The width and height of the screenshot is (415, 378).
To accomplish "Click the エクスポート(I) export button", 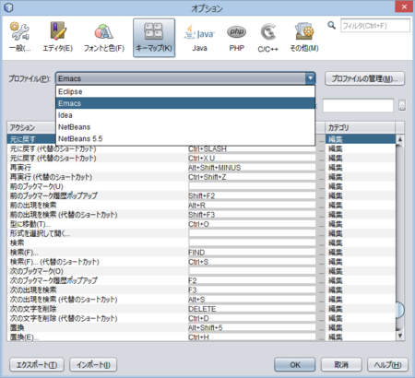I will (37, 365).
